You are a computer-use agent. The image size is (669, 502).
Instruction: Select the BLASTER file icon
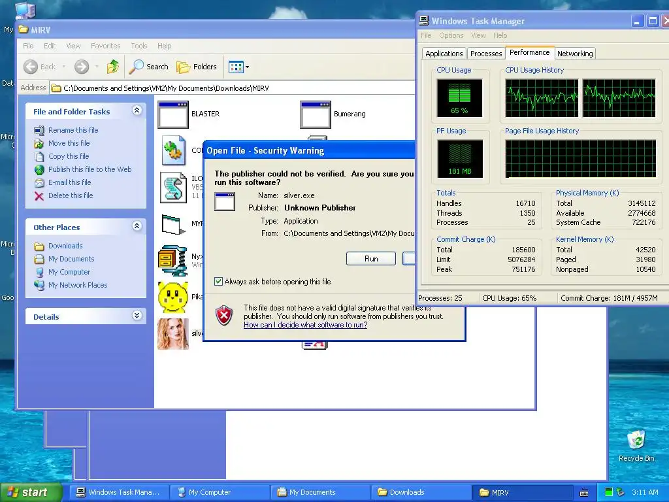[172, 114]
